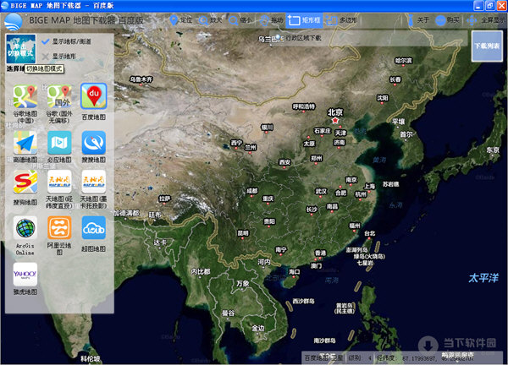The height and width of the screenshot is (365, 508).
Task: Select the 矩形框 rectangle selection tool
Action: tap(304, 20)
